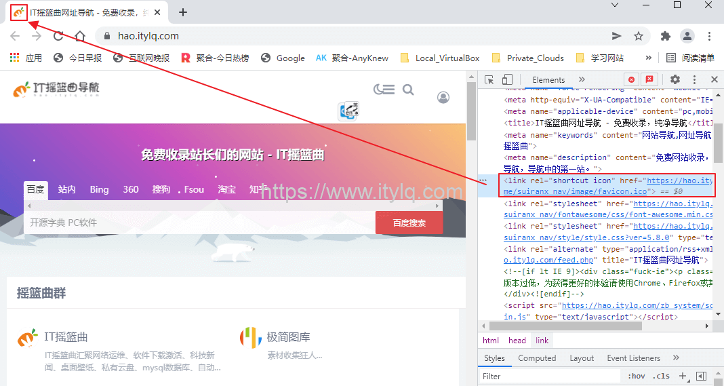Select the 站内 search tab
This screenshot has height=386, width=724.
(66, 189)
